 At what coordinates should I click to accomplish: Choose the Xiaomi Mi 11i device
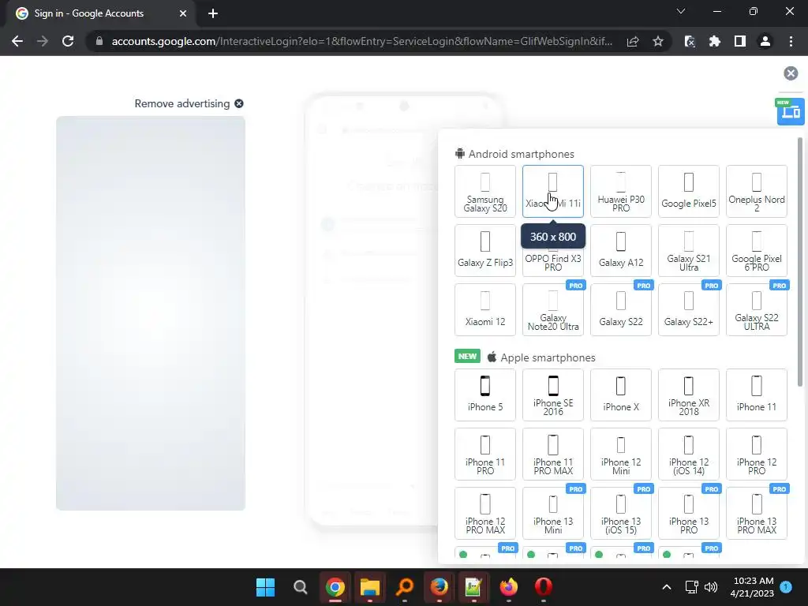pyautogui.click(x=553, y=191)
